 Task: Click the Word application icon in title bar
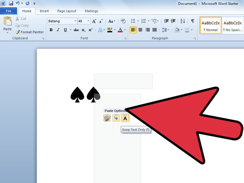[3, 3]
